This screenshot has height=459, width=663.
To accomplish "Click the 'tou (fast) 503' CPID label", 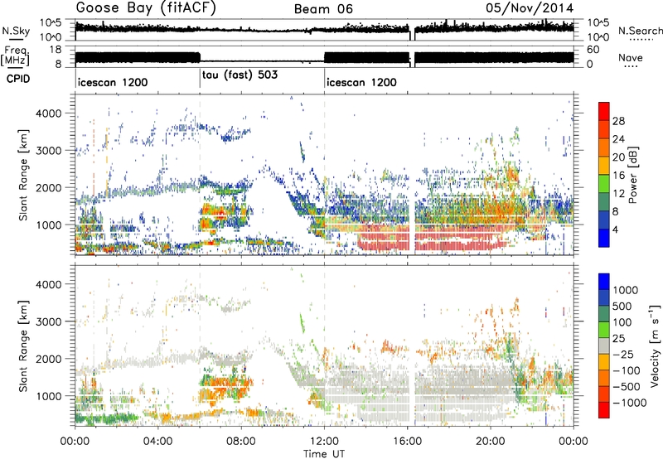I will coord(240,75).
